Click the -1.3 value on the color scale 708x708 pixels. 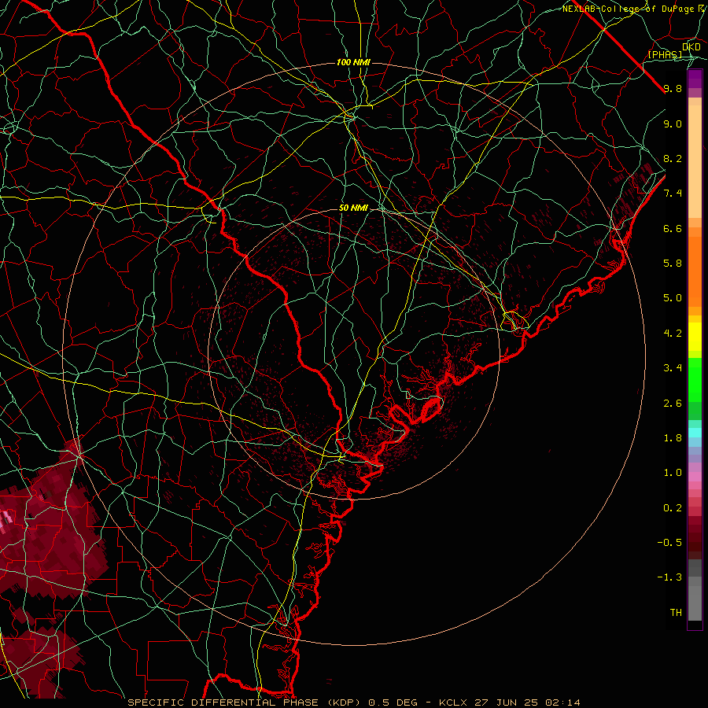pyautogui.click(x=669, y=577)
